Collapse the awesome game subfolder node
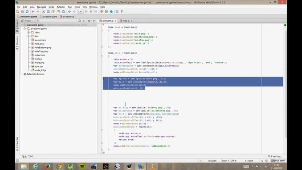 25,28
